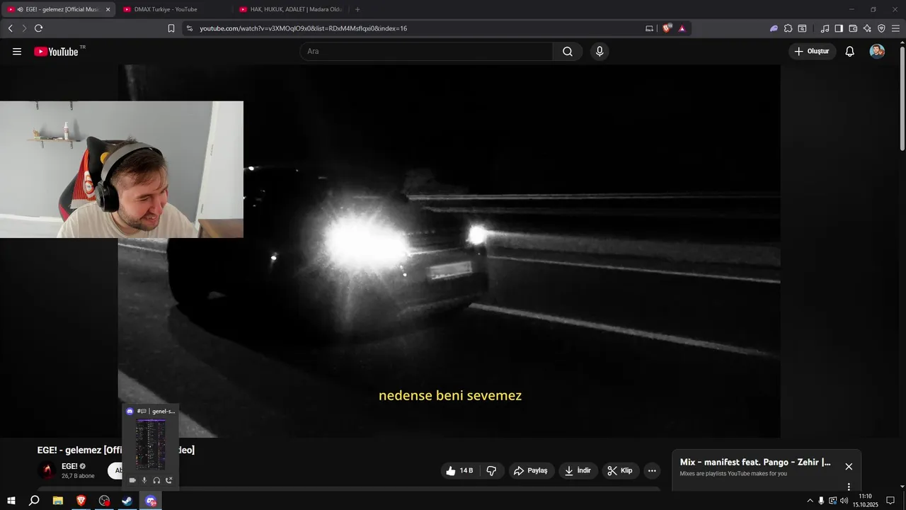
Task: Open the OBS Studio taskbar icon
Action: click(x=105, y=501)
